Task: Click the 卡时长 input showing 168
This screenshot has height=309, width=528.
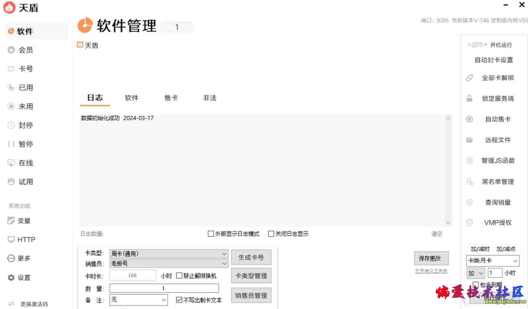Action: 133,275
